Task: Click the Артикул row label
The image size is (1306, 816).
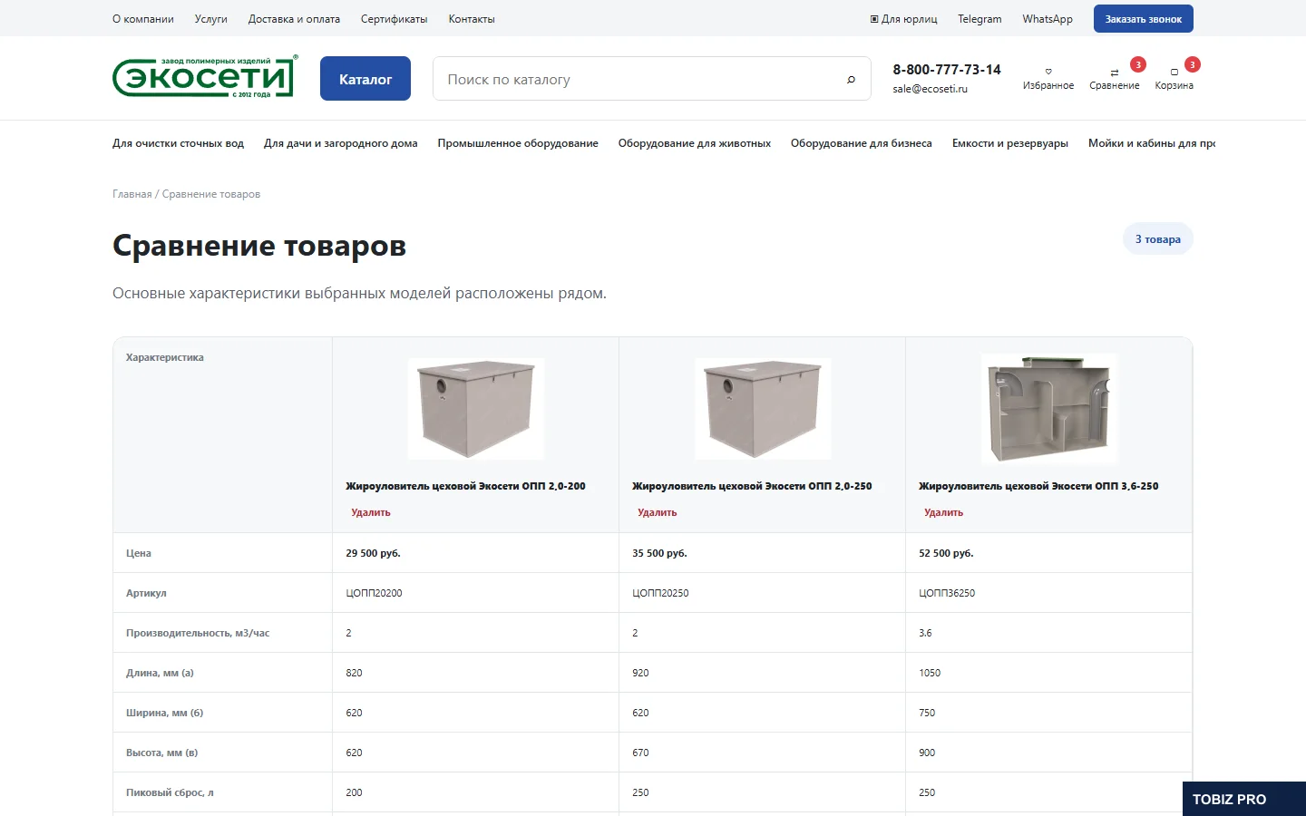Action: coord(146,593)
